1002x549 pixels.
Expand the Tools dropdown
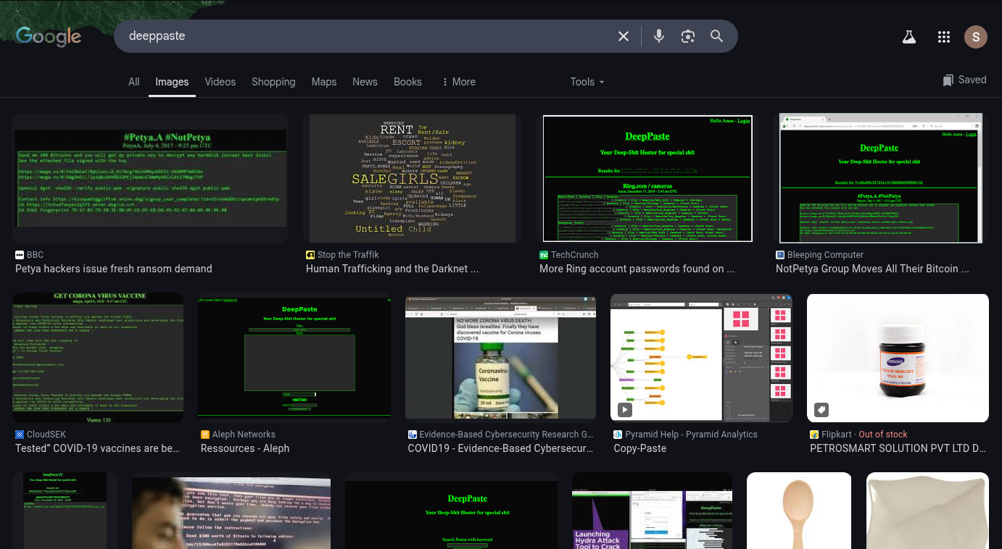587,82
